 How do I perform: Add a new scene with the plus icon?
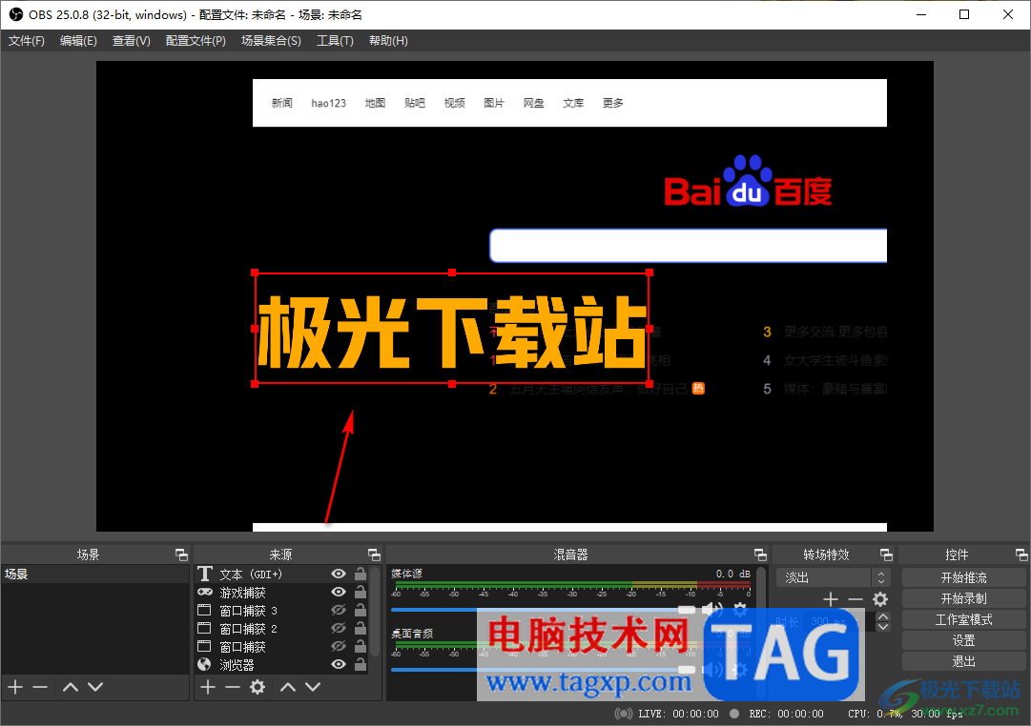click(x=15, y=687)
